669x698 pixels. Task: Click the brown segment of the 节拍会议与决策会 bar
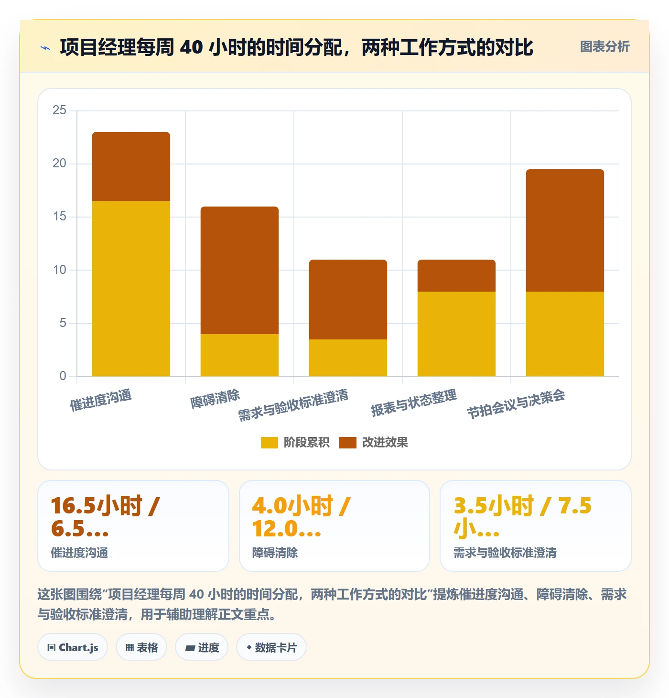click(565, 230)
